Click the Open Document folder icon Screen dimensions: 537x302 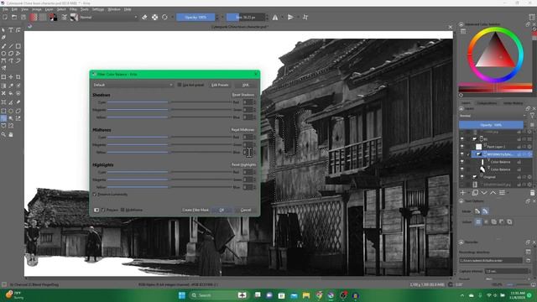click(x=14, y=17)
